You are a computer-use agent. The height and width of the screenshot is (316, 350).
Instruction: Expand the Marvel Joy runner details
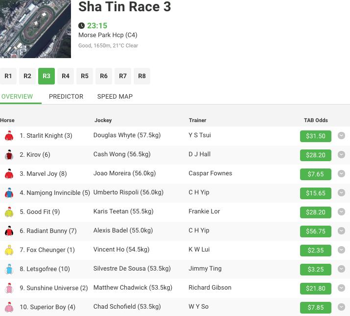click(341, 174)
